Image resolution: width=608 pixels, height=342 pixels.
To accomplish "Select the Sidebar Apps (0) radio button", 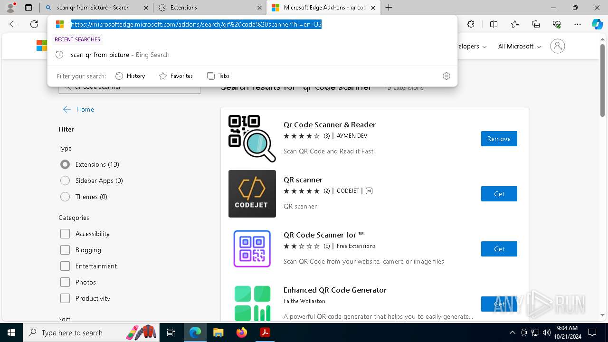I will point(65,180).
